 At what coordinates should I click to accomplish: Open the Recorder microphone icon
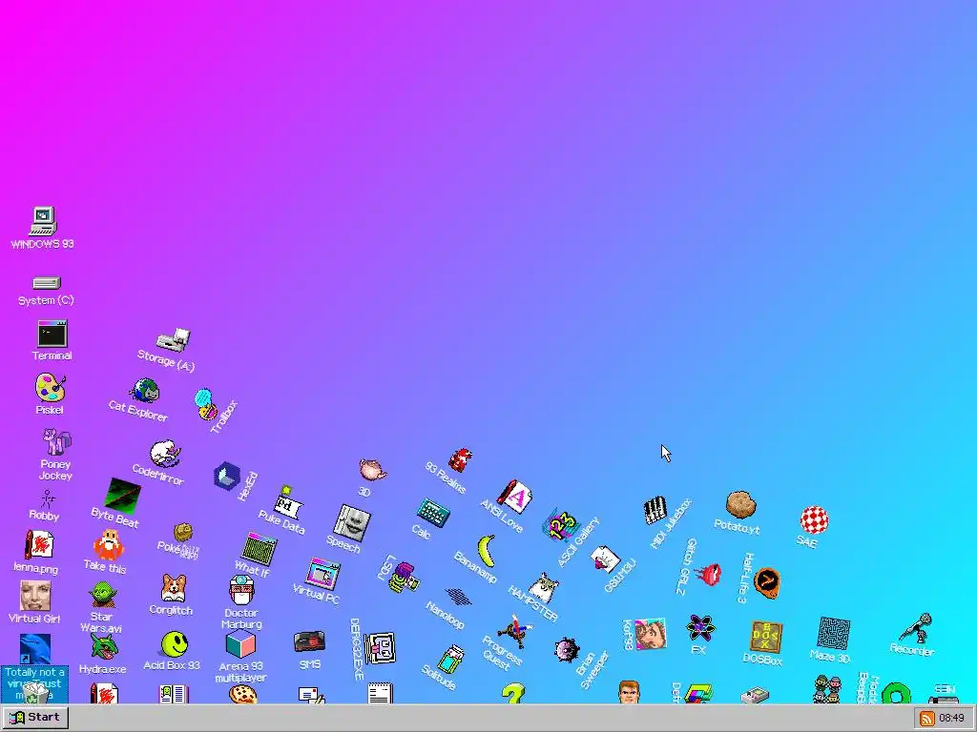pos(917,628)
